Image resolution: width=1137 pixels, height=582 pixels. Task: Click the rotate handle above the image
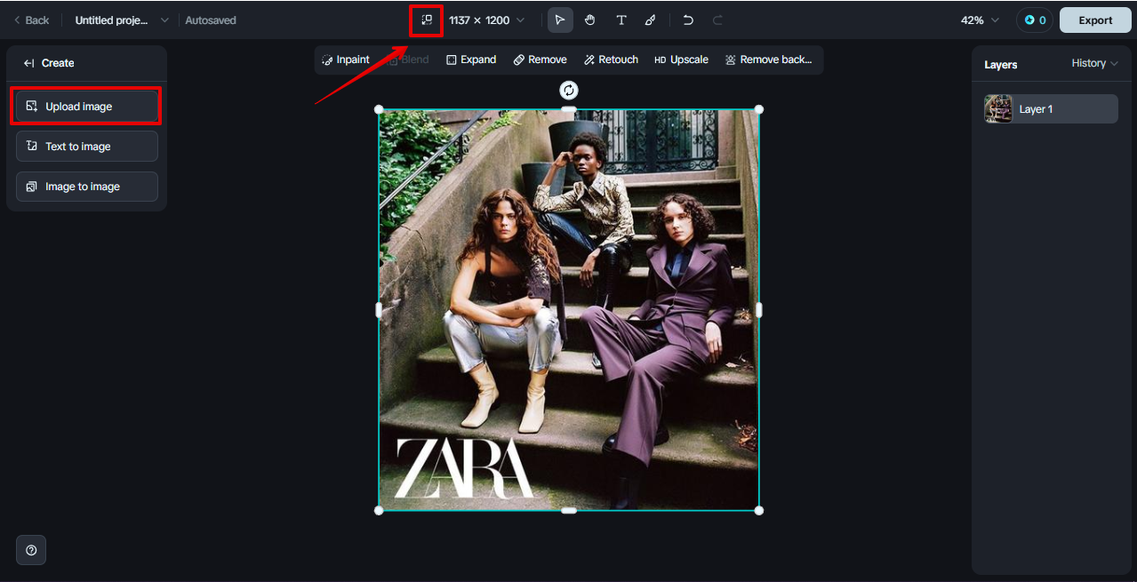click(569, 90)
